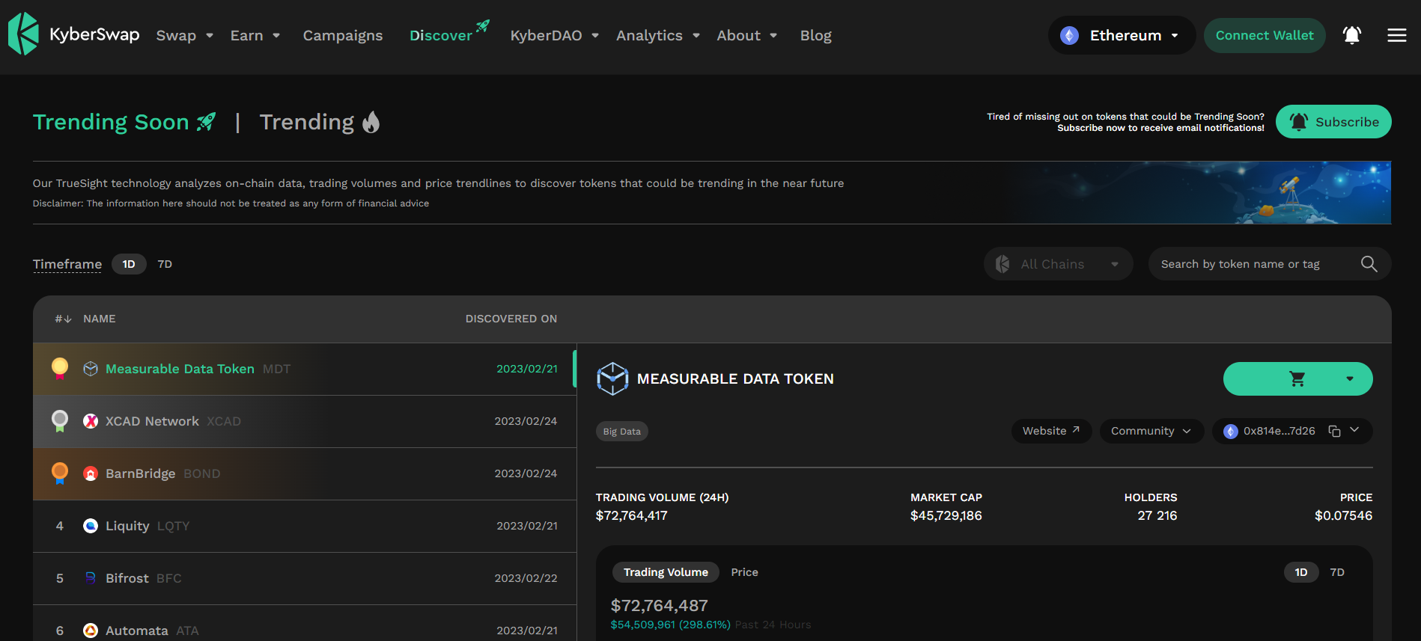The image size is (1421, 641).
Task: Open the Swap dropdown menu
Action: click(x=185, y=35)
